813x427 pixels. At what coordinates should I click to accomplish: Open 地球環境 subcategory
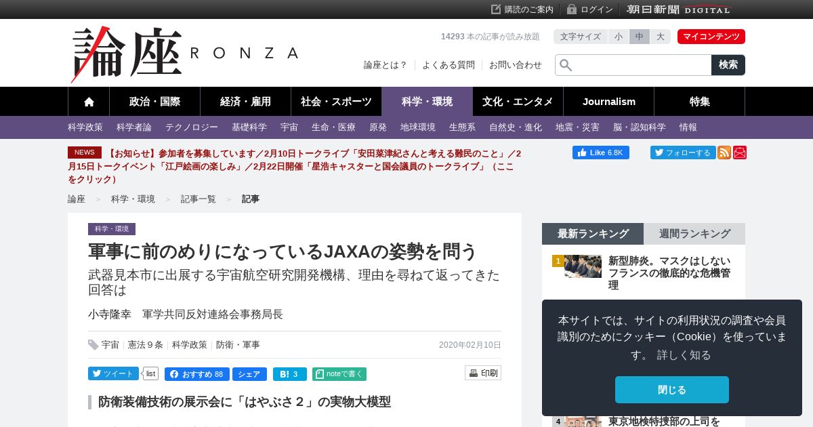coord(418,127)
